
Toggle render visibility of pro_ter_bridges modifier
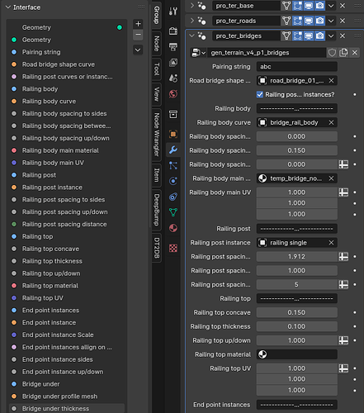pyautogui.click(x=319, y=36)
